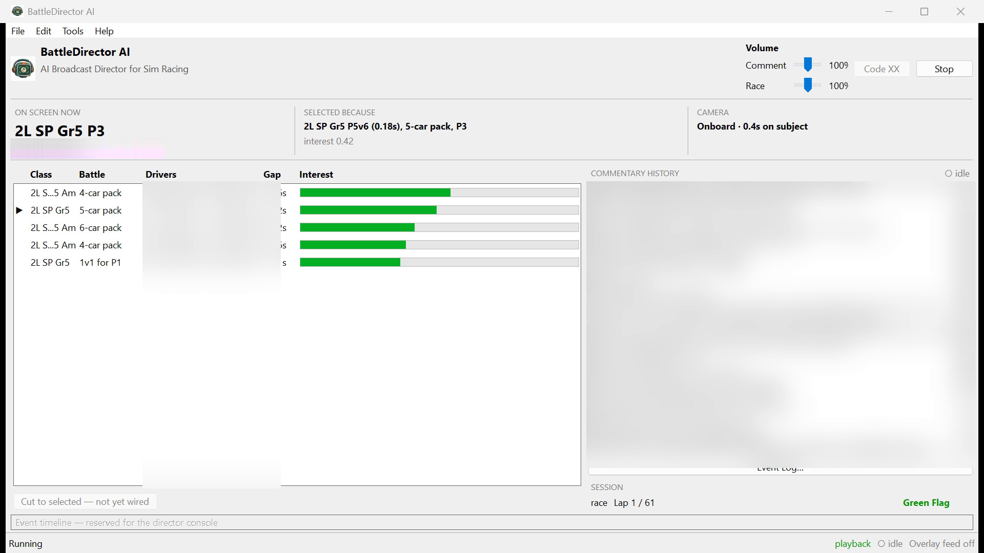Click the Onboard camera status text
This screenshot has height=553, width=984.
click(752, 126)
